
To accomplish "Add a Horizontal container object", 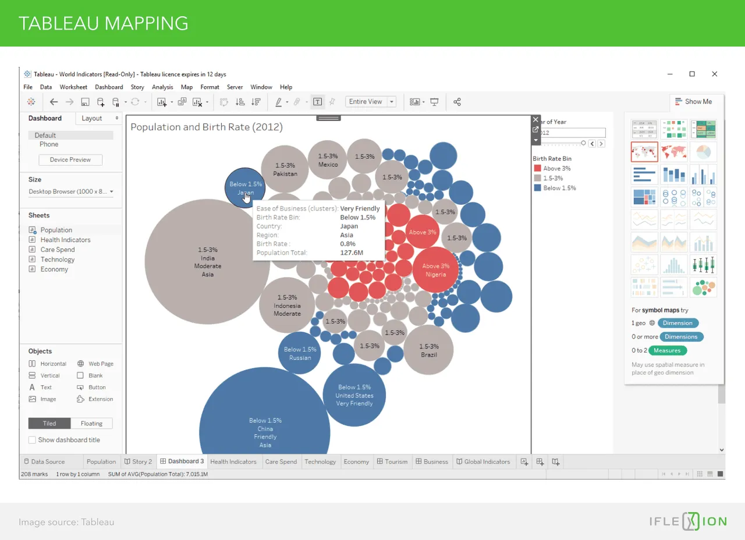I will (48, 364).
